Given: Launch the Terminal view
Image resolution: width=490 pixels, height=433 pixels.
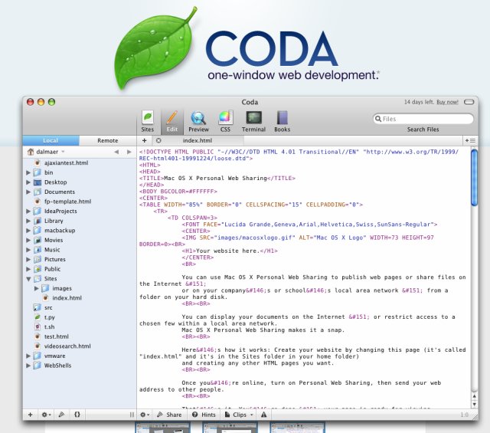Looking at the screenshot, I should click(x=253, y=120).
